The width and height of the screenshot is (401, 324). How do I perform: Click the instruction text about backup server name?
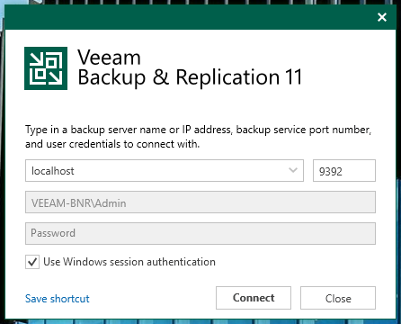click(198, 137)
